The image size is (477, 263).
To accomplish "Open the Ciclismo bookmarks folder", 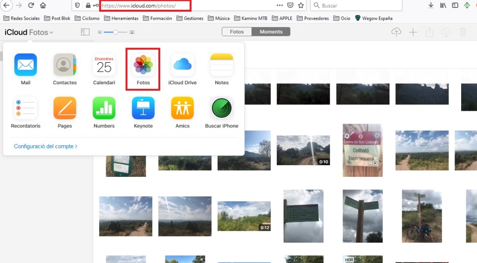I will [88, 18].
